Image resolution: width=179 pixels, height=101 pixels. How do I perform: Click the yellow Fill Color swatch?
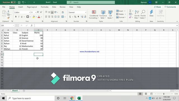point(34,17)
